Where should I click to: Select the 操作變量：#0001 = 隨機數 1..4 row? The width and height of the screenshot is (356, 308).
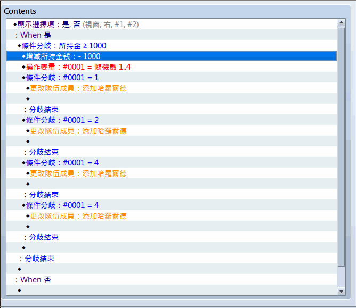172,67
